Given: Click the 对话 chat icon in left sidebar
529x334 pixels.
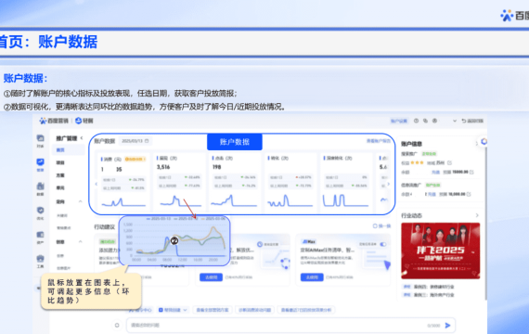Looking at the screenshot, I should click(40, 138).
